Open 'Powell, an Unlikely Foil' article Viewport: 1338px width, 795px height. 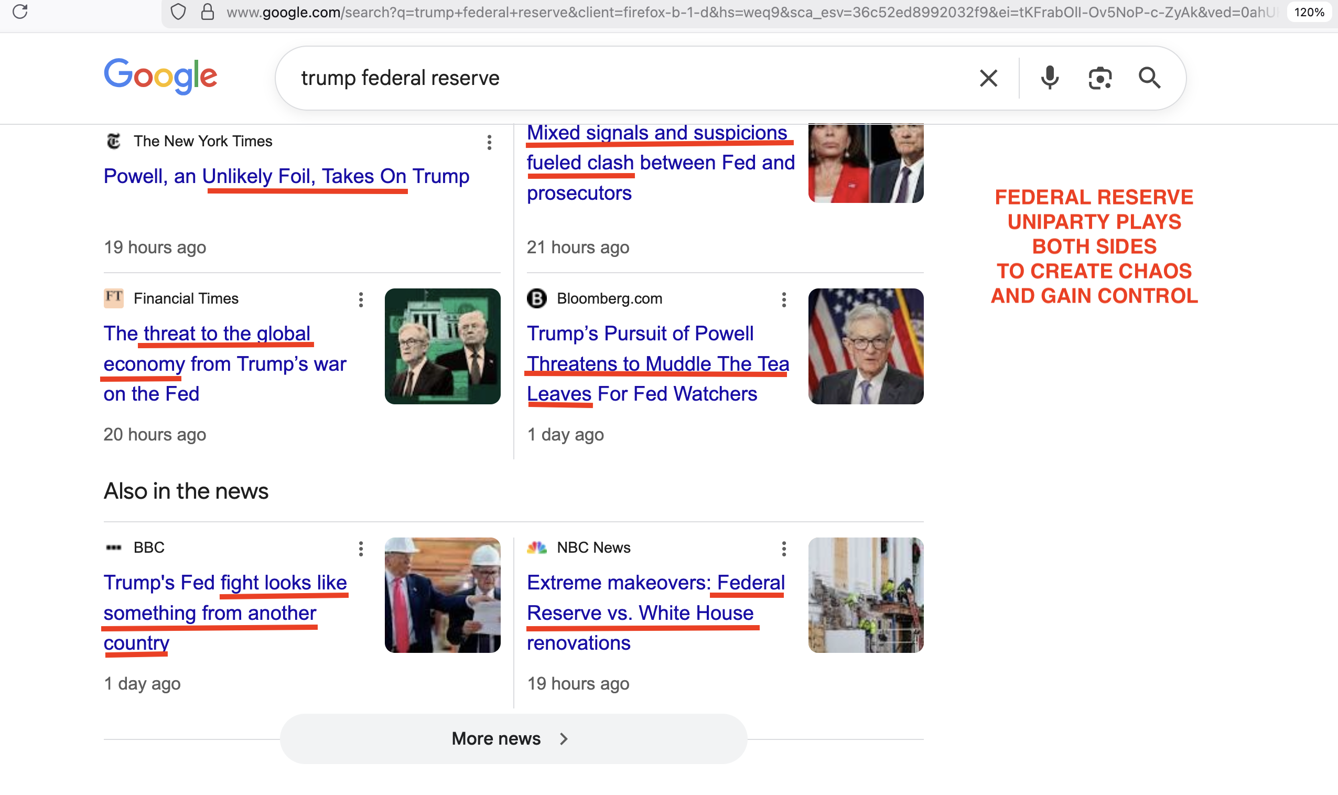tap(286, 176)
